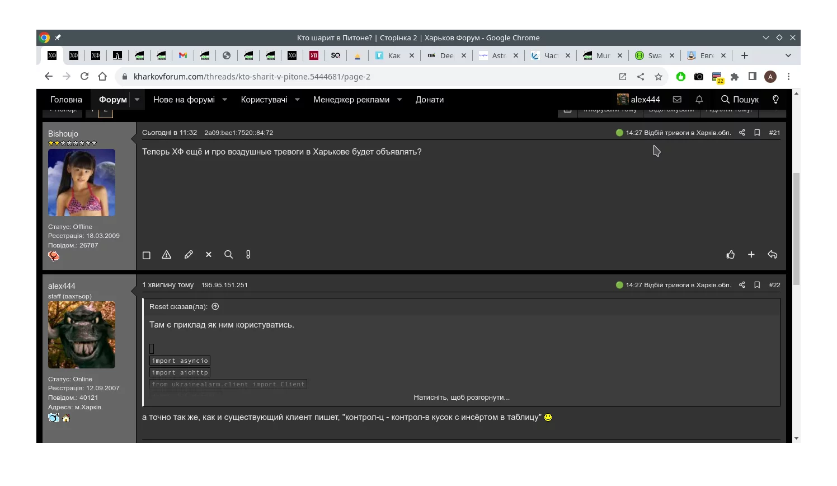
Task: Open alex444's profile from the post username
Action: click(62, 286)
